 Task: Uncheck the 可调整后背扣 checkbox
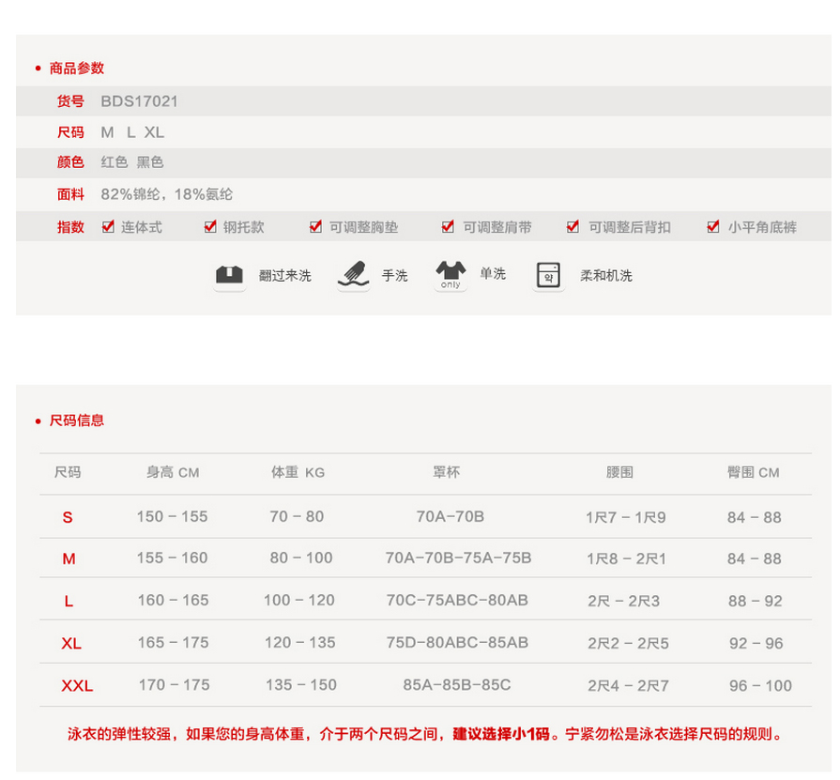[573, 226]
